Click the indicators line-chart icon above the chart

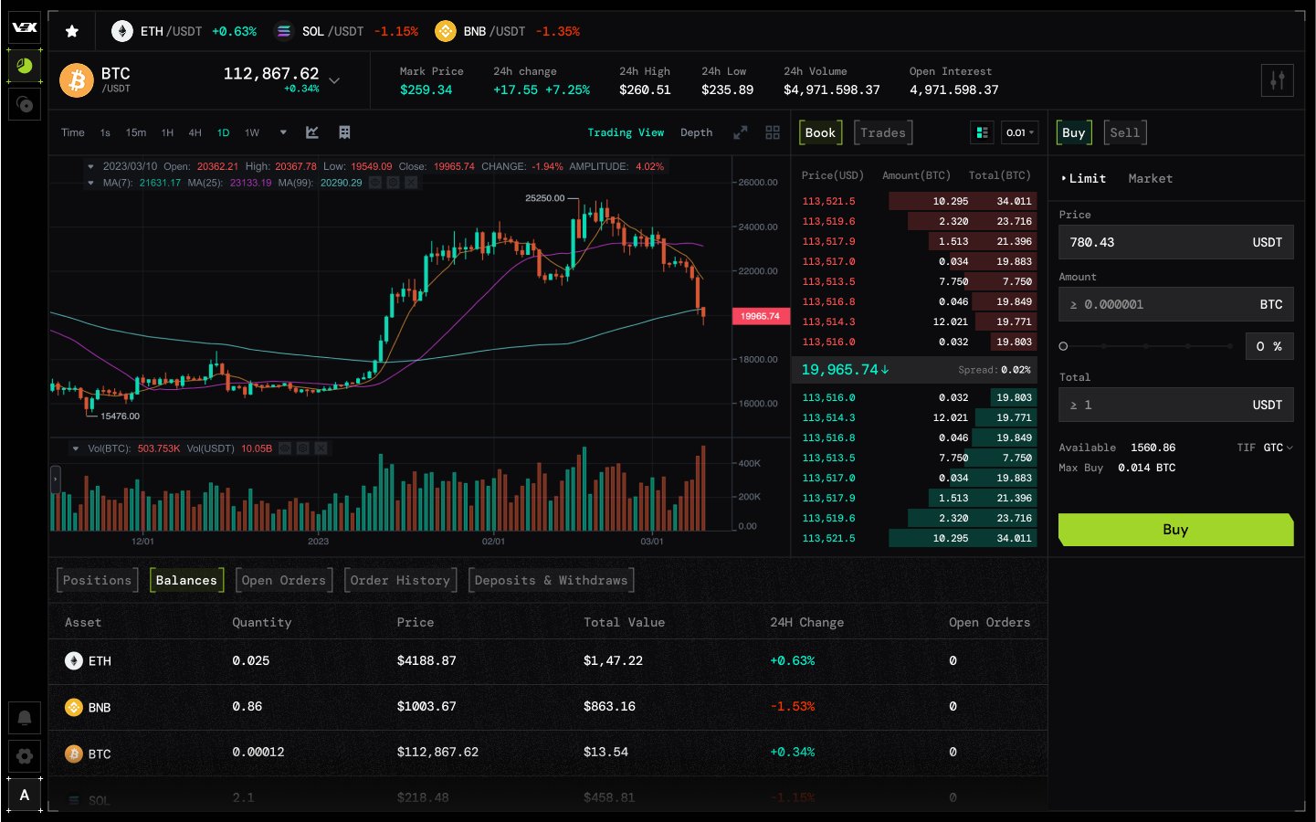[x=311, y=132]
